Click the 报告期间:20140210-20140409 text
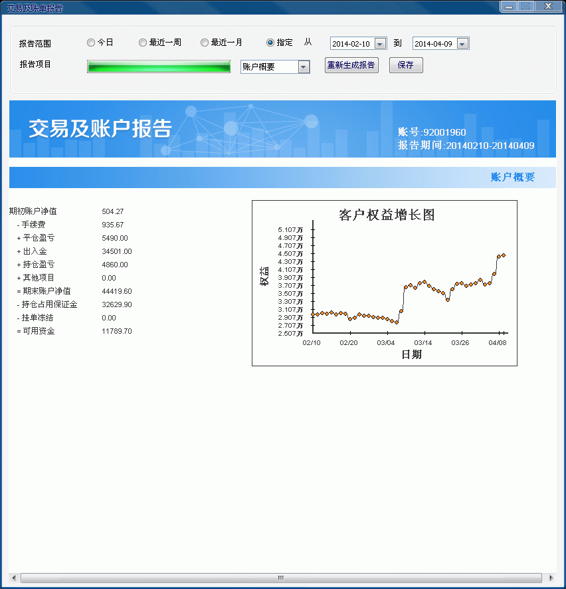Viewport: 566px width, 589px height. coord(466,146)
